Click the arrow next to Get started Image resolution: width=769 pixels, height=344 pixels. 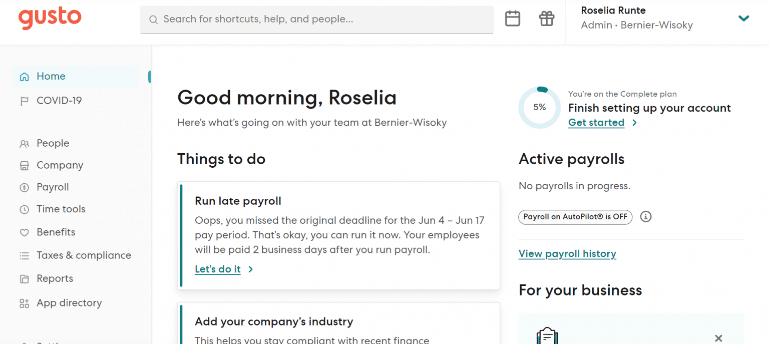click(x=634, y=123)
